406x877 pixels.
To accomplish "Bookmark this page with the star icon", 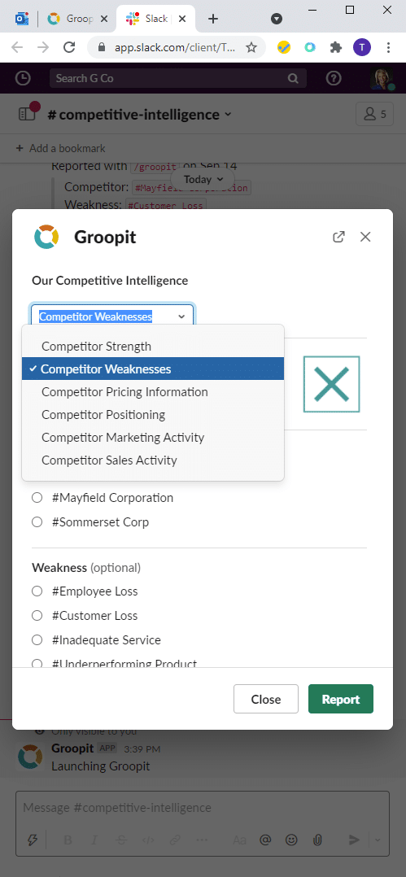I will click(251, 47).
